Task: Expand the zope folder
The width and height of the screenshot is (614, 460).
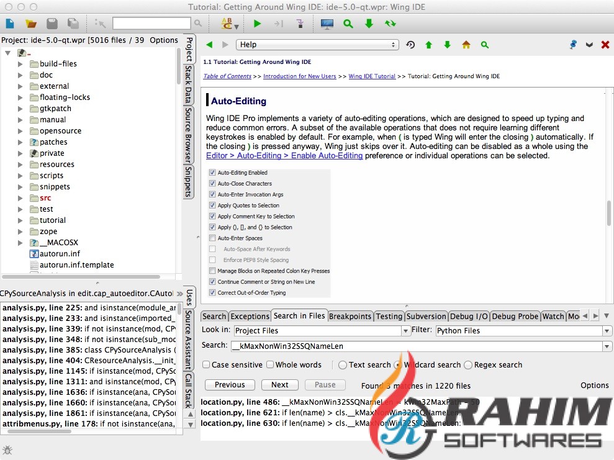Action: (20, 232)
